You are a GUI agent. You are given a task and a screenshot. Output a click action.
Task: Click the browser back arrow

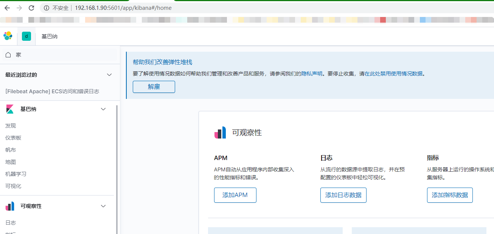7,8
